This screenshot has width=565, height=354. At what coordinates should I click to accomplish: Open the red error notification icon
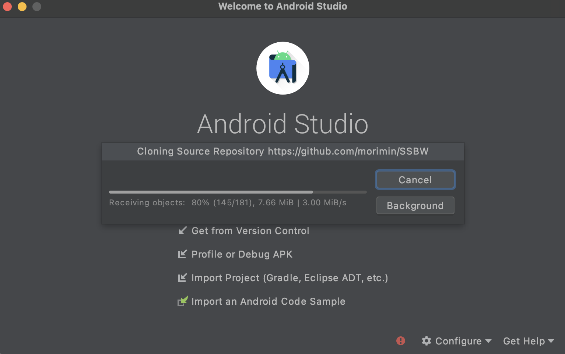click(x=401, y=341)
